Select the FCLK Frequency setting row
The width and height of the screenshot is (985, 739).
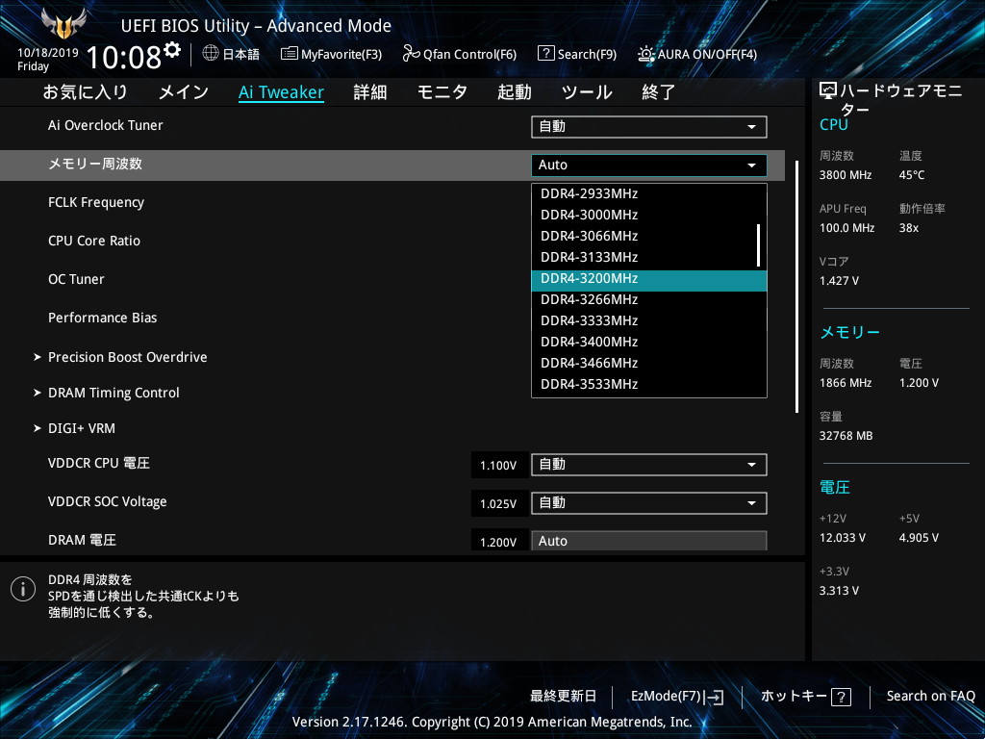pos(96,202)
